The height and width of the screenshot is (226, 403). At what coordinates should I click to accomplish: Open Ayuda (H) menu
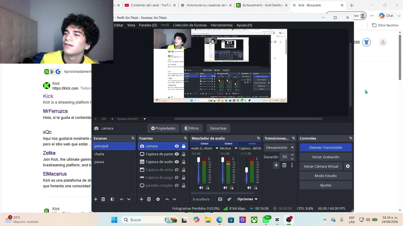[244, 25]
